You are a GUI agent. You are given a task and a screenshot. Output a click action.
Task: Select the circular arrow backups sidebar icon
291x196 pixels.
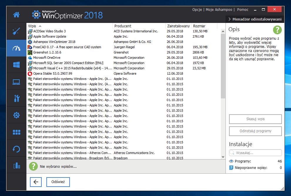16,149
